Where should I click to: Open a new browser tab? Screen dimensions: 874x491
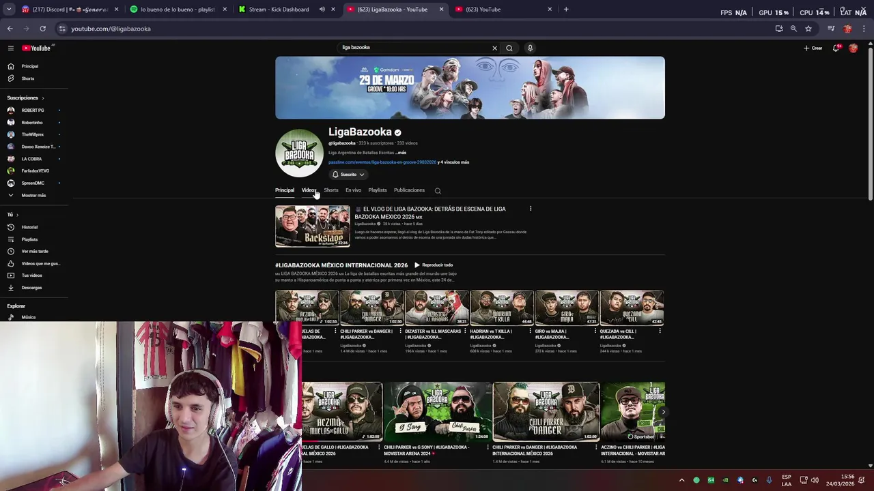coord(566,10)
